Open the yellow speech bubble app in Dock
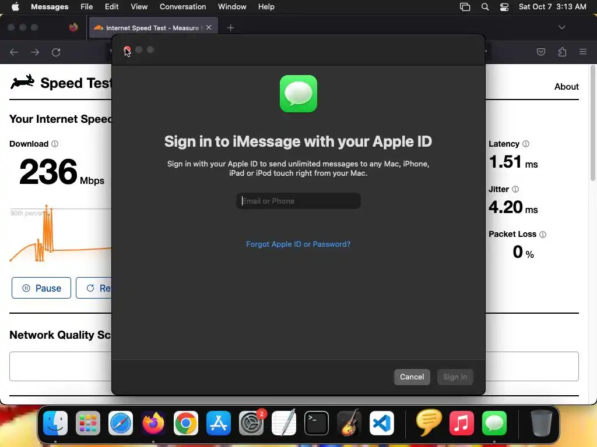The width and height of the screenshot is (597, 447). point(429,422)
